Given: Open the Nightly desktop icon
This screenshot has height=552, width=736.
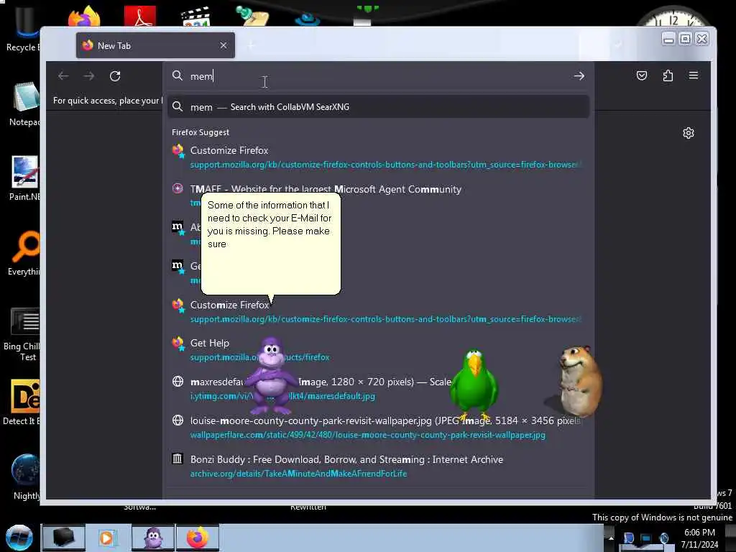Looking at the screenshot, I should point(26,477).
